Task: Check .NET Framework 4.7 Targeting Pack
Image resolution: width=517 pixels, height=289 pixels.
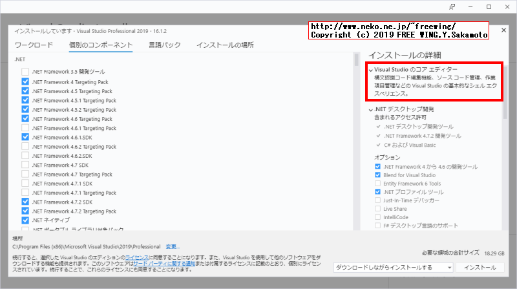Action: pos(25,174)
